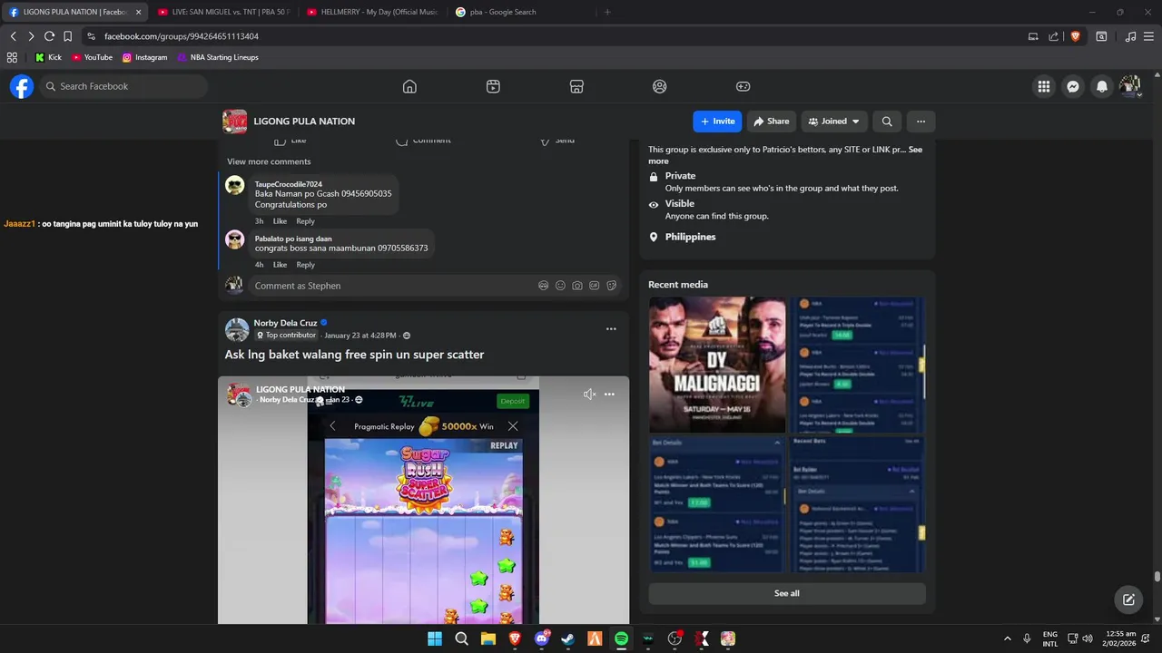
Task: Reply to the Pabalato po isang daan comment
Action: click(305, 265)
